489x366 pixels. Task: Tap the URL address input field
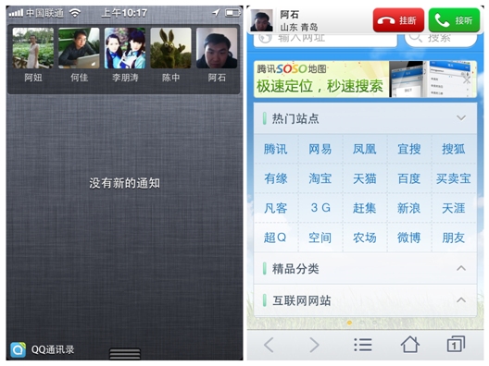(x=326, y=40)
